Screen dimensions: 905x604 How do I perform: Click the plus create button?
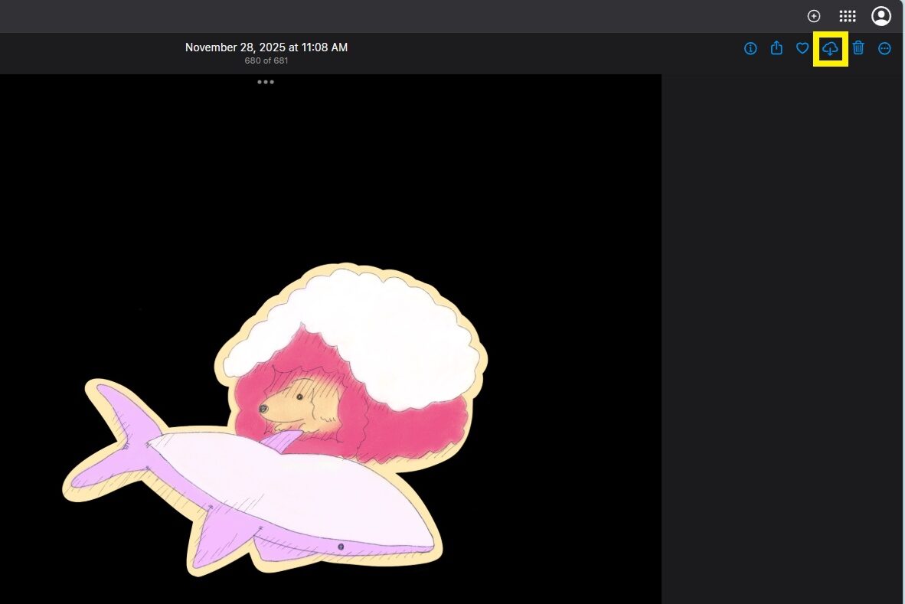tap(814, 16)
